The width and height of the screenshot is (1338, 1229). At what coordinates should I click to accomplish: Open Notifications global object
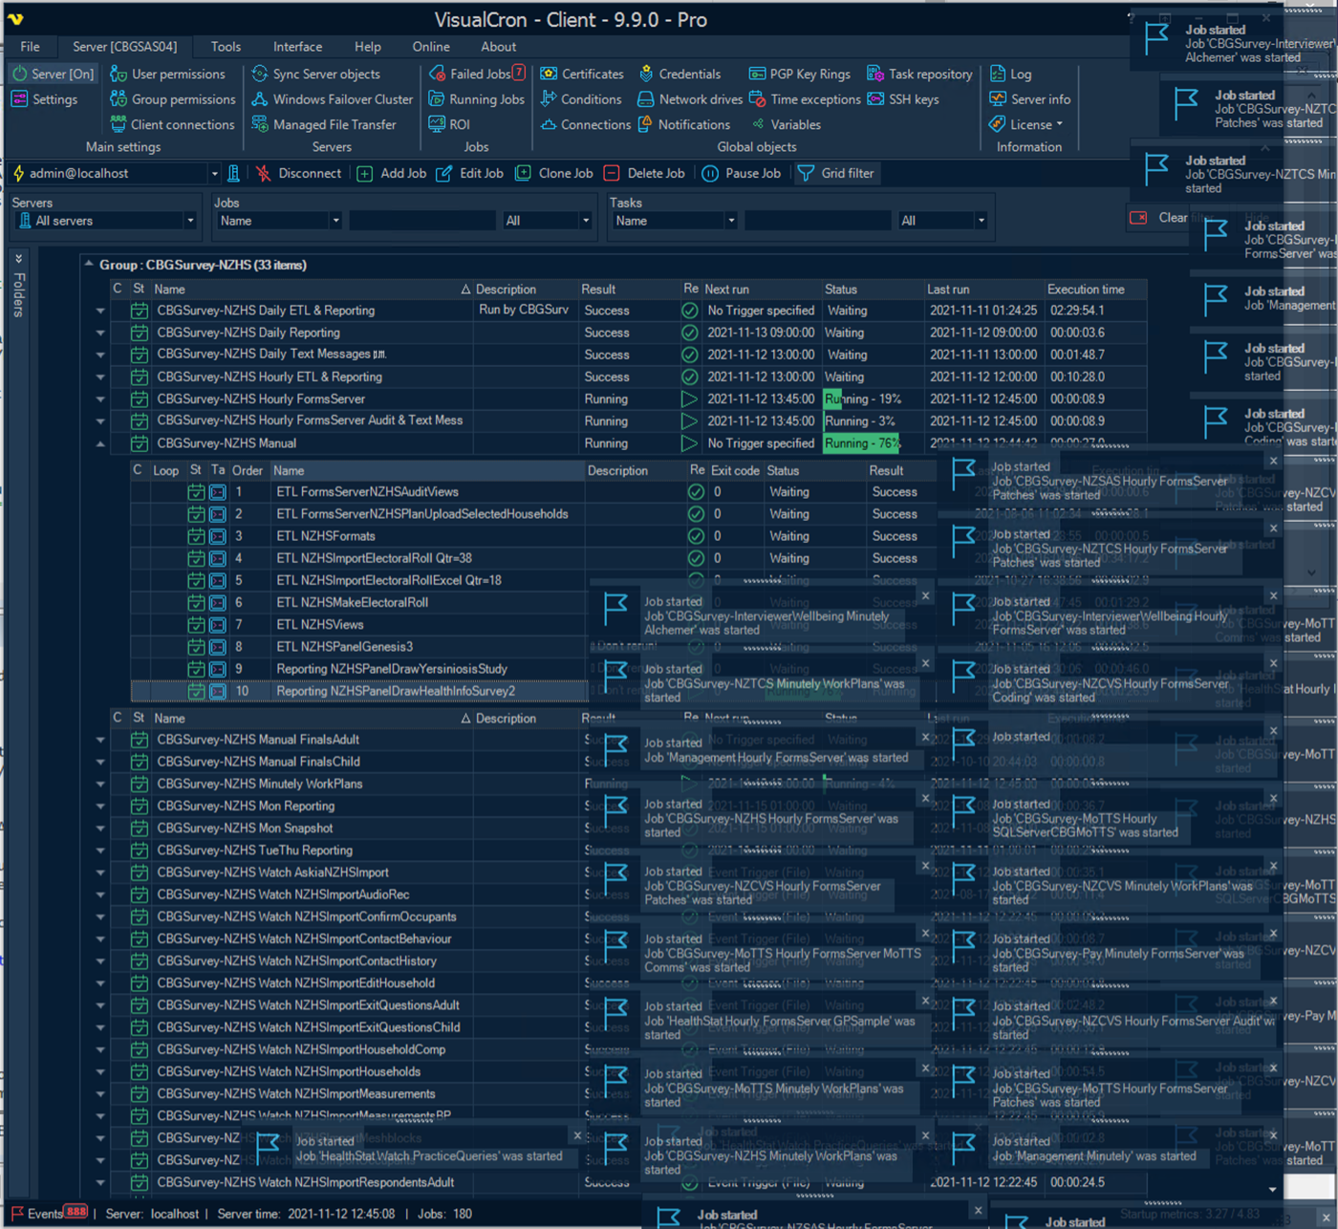[683, 124]
